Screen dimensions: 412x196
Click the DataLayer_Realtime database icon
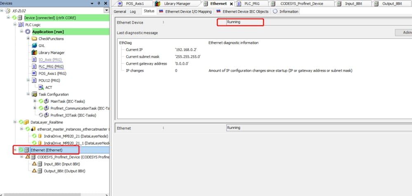pyautogui.click(x=26, y=122)
